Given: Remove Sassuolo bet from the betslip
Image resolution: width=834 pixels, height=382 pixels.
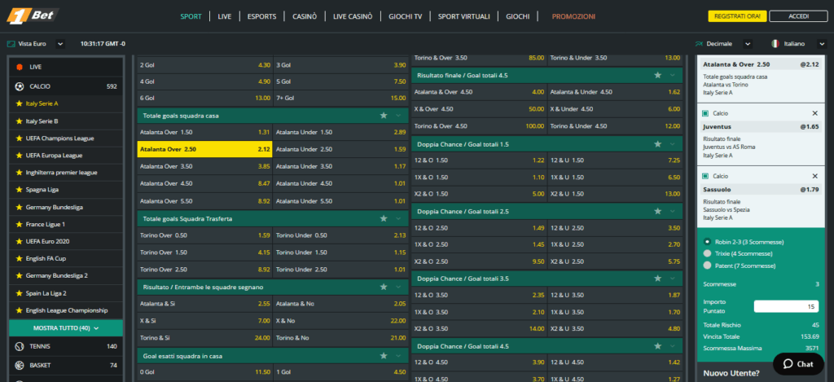Looking at the screenshot, I should click(814, 176).
